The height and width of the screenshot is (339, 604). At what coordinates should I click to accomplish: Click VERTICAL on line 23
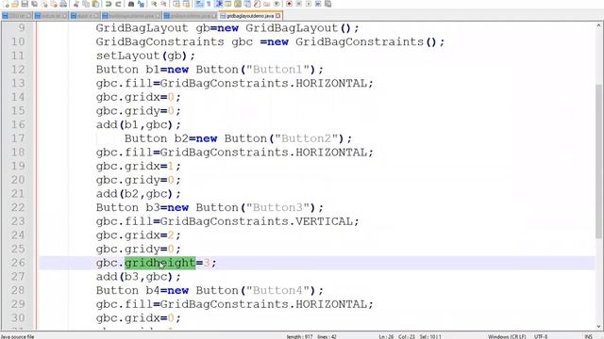click(x=324, y=221)
